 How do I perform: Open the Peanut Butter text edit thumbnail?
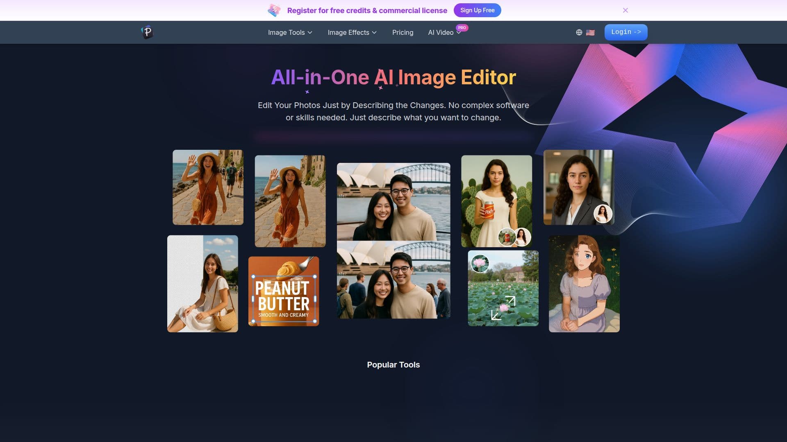(x=284, y=291)
